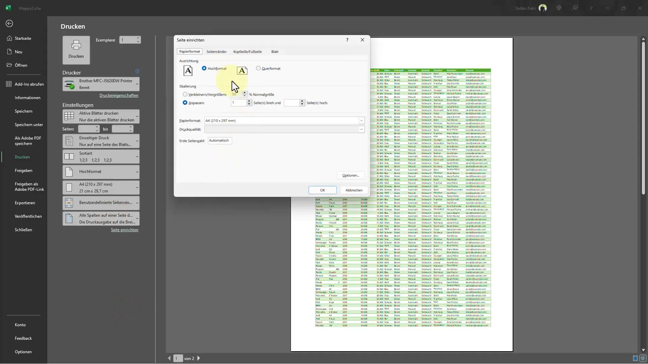Select Speichern unter in the sidebar
Screen dimensions: 648x364
click(x=29, y=125)
